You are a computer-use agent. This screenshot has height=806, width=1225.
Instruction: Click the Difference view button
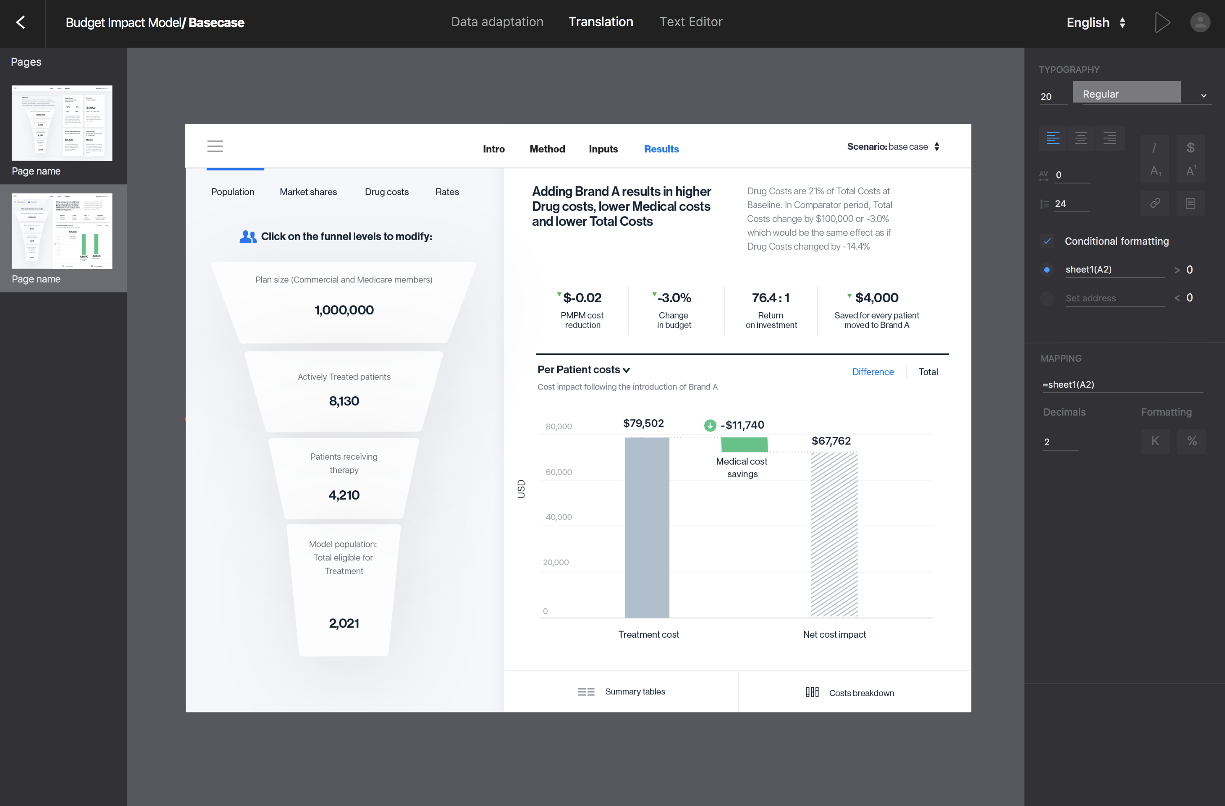(x=872, y=371)
